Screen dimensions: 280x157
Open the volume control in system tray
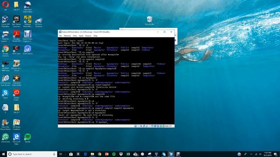260,154
